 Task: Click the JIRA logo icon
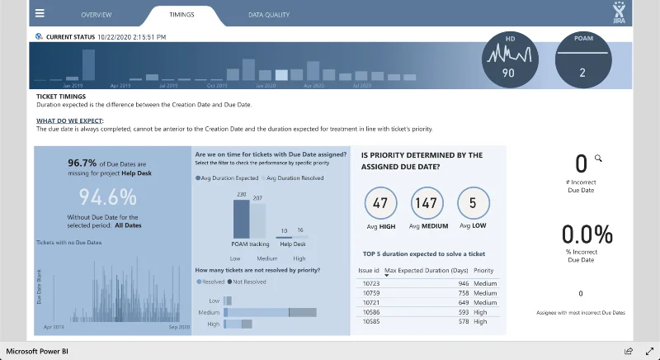pyautogui.click(x=619, y=12)
